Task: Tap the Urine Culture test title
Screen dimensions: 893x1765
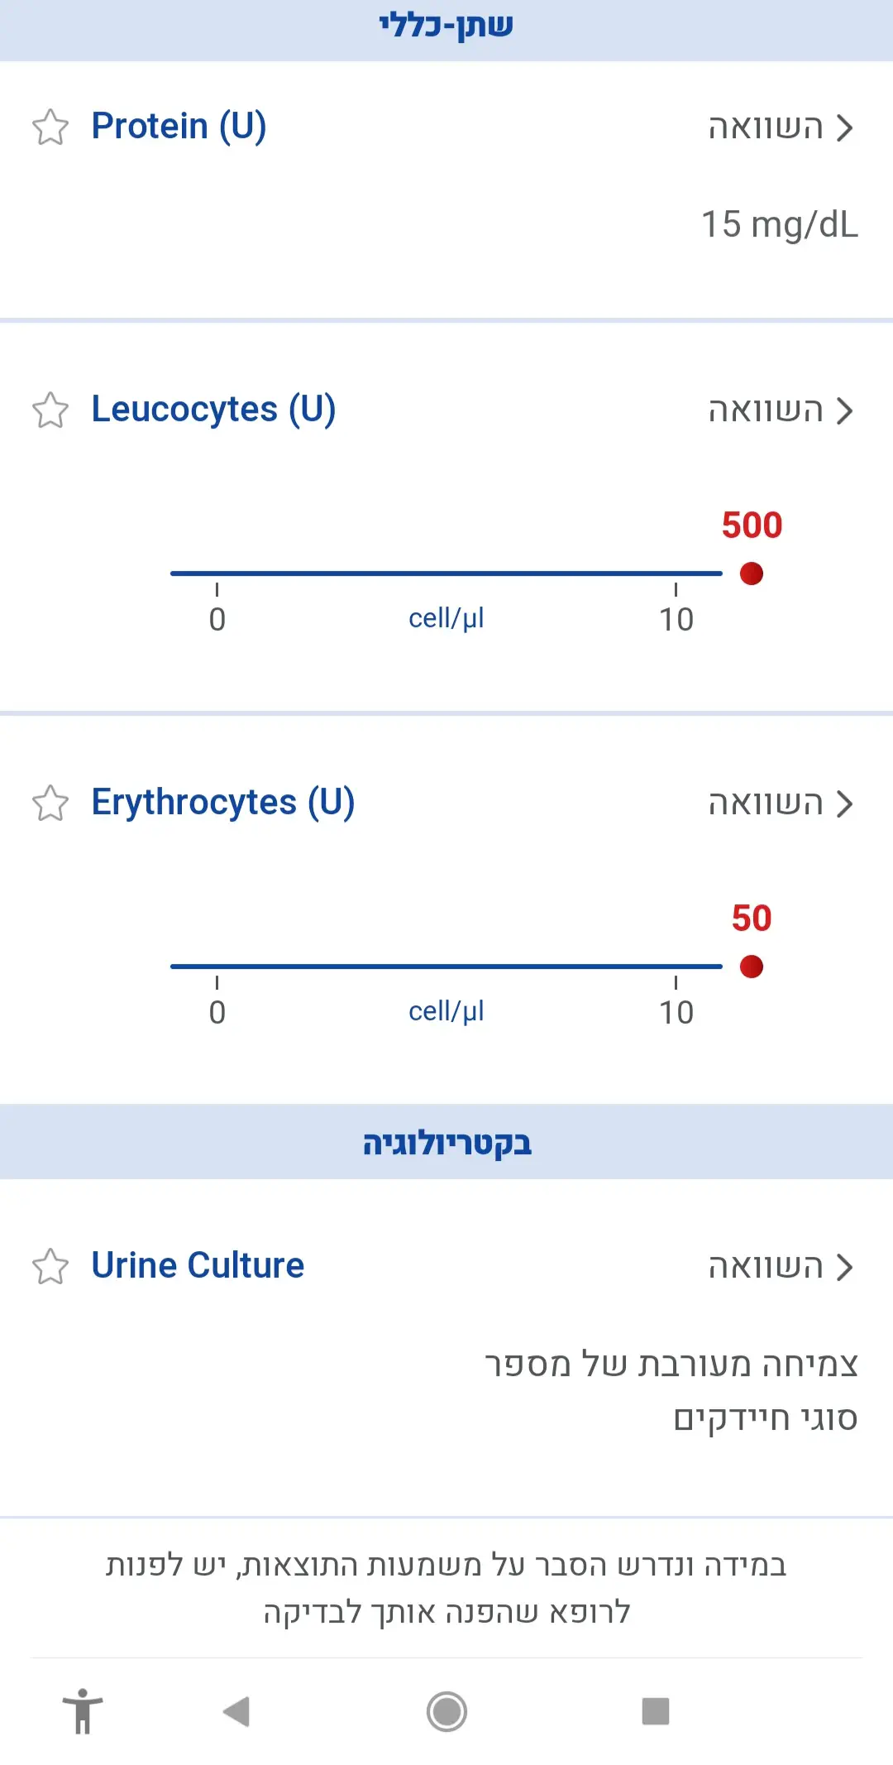Action: (x=198, y=1266)
